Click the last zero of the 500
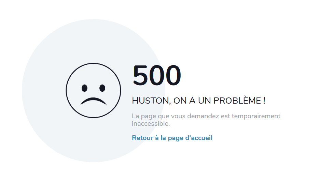Viewport: 320px width, 182px height. [x=173, y=76]
